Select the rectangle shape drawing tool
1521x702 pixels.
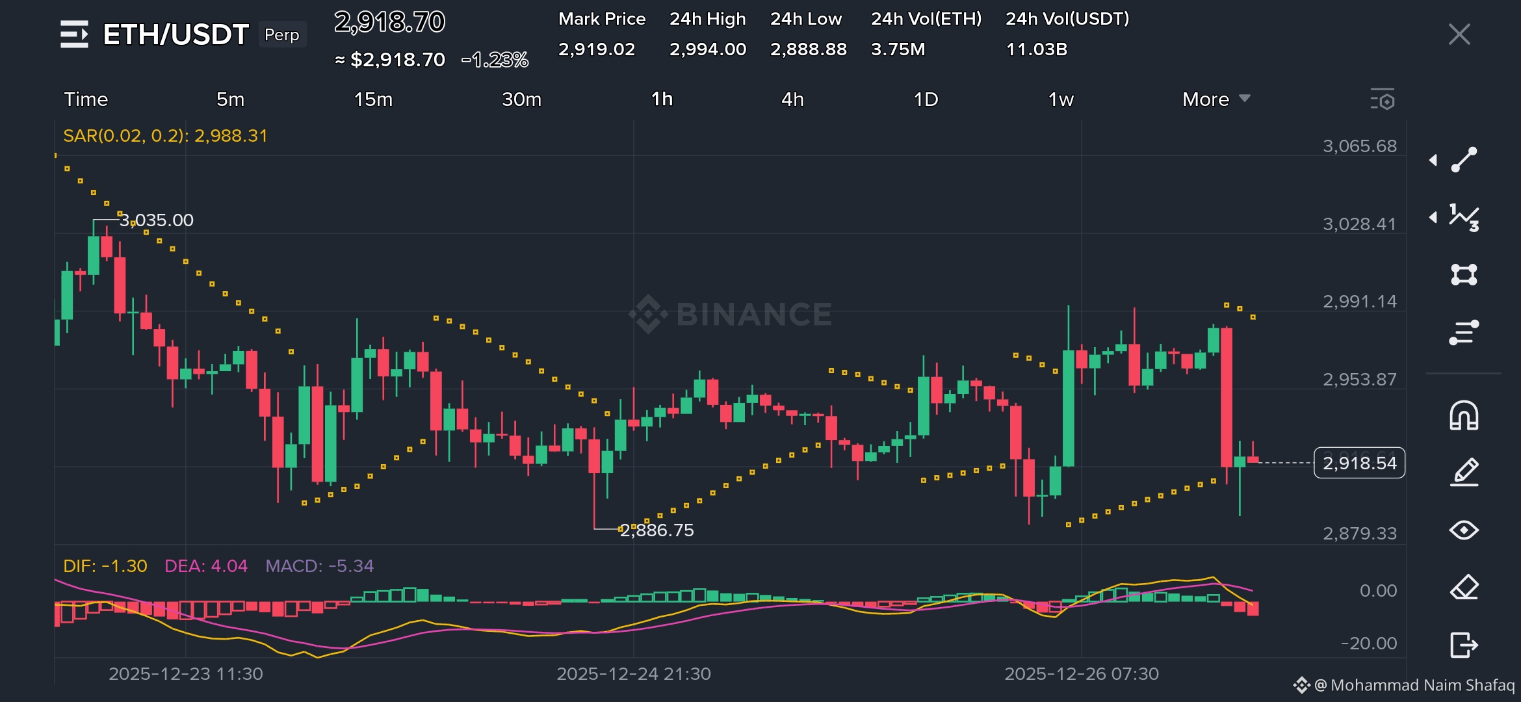(1464, 274)
